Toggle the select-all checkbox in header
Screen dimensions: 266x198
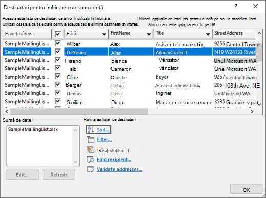(58, 34)
